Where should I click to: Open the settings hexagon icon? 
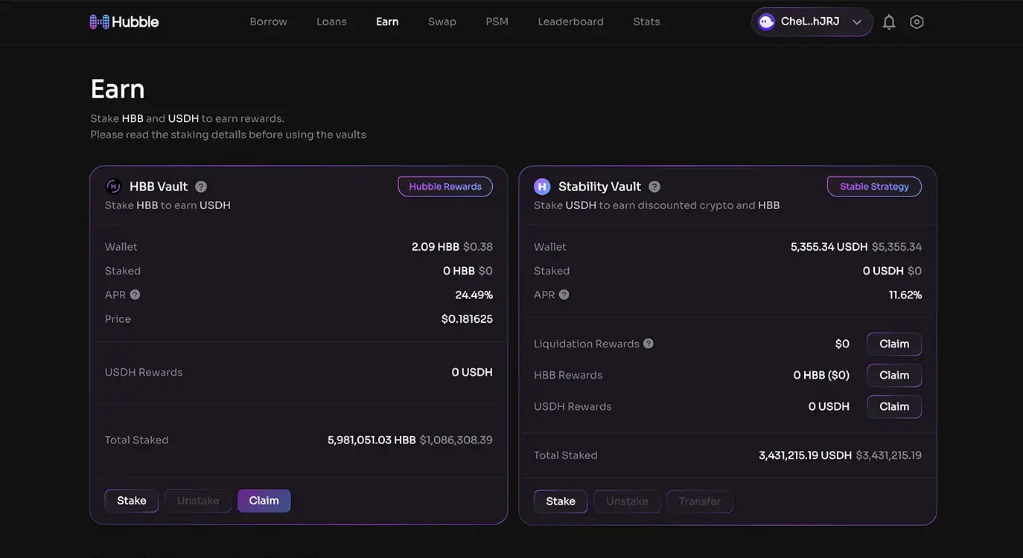point(917,22)
